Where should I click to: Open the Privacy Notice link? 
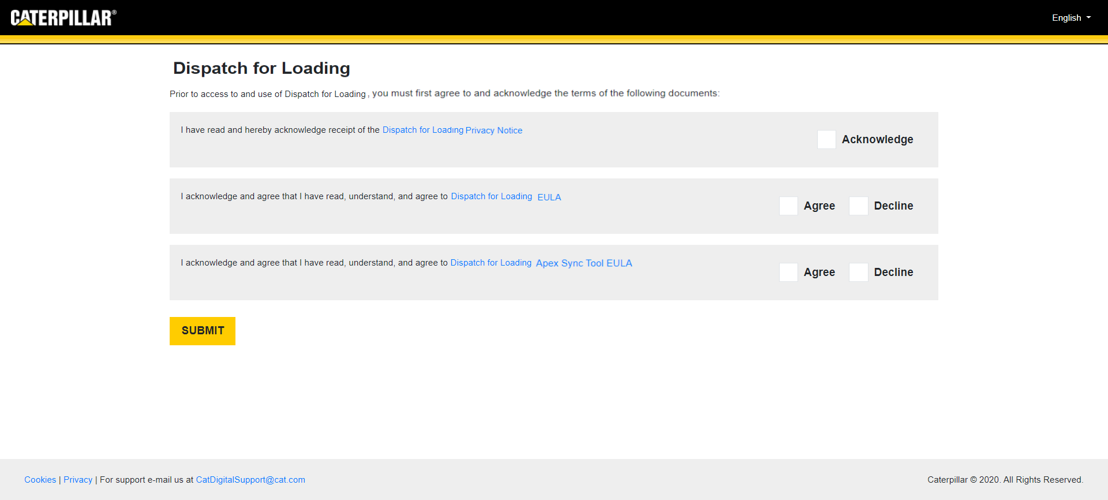click(493, 130)
